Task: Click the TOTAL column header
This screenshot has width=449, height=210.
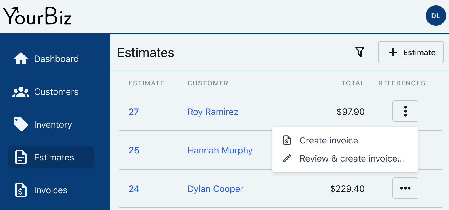Action: (x=353, y=83)
